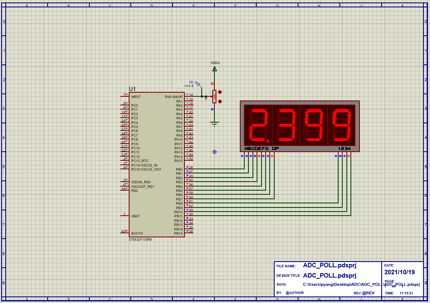This screenshot has width=430, height=303.
Task: Click the VDDA label text
Action: click(215, 63)
